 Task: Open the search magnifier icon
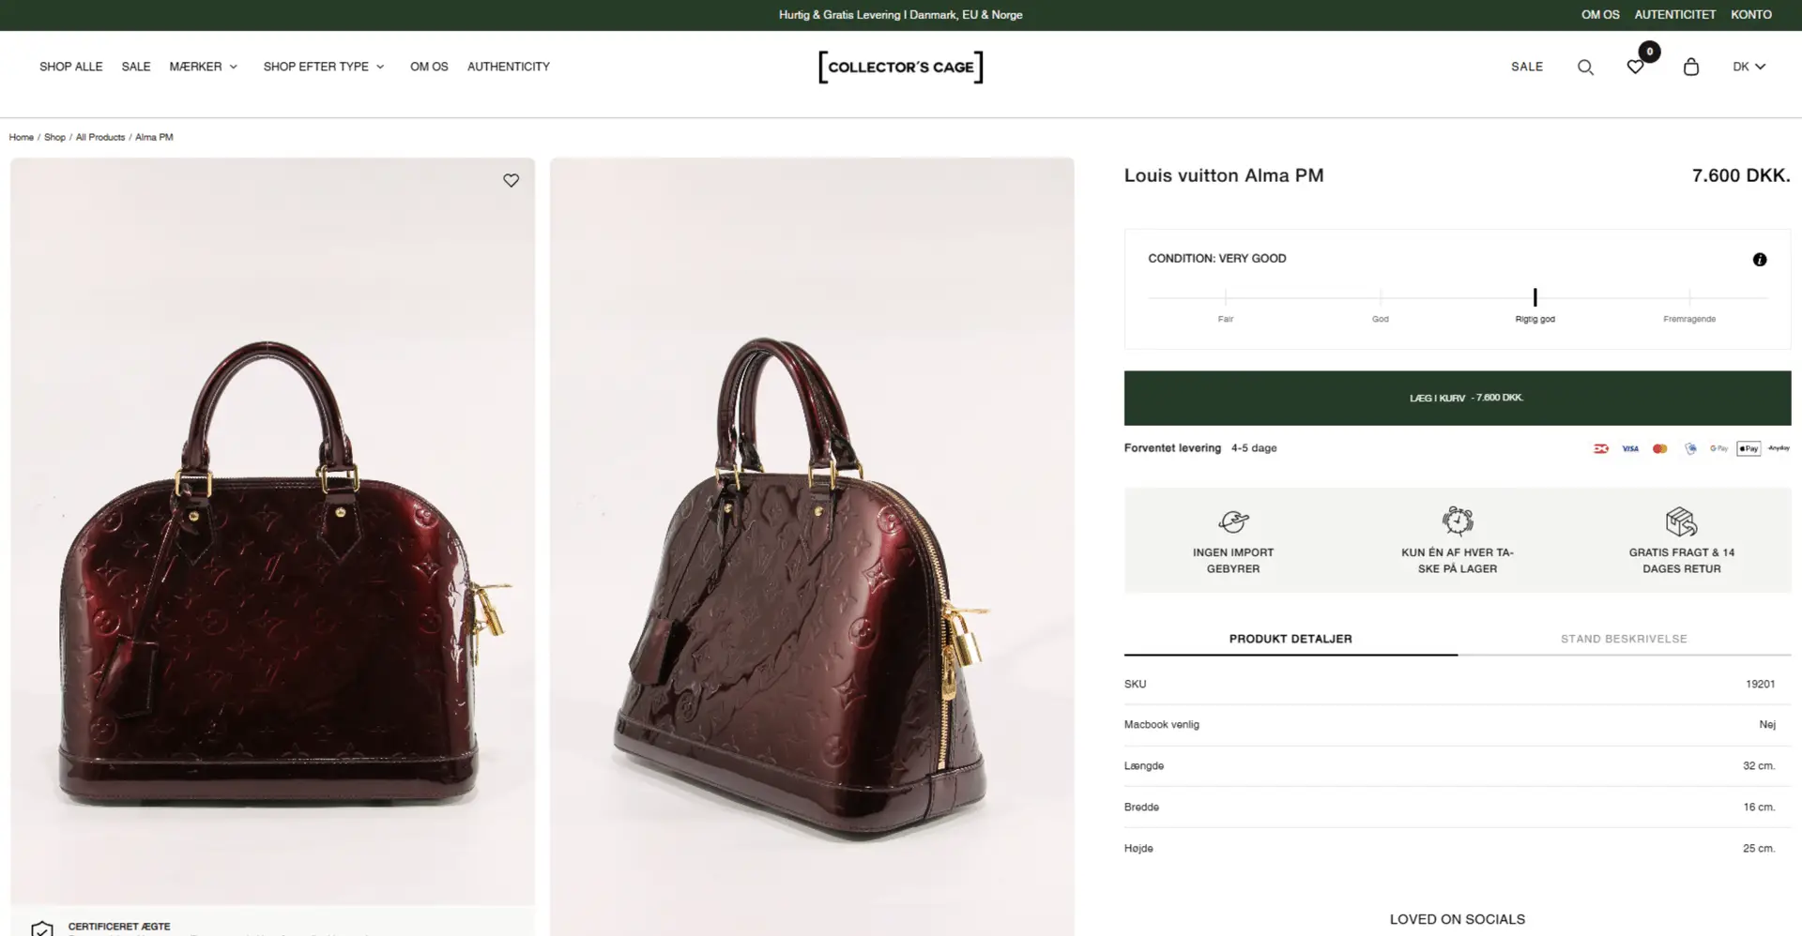click(1585, 68)
